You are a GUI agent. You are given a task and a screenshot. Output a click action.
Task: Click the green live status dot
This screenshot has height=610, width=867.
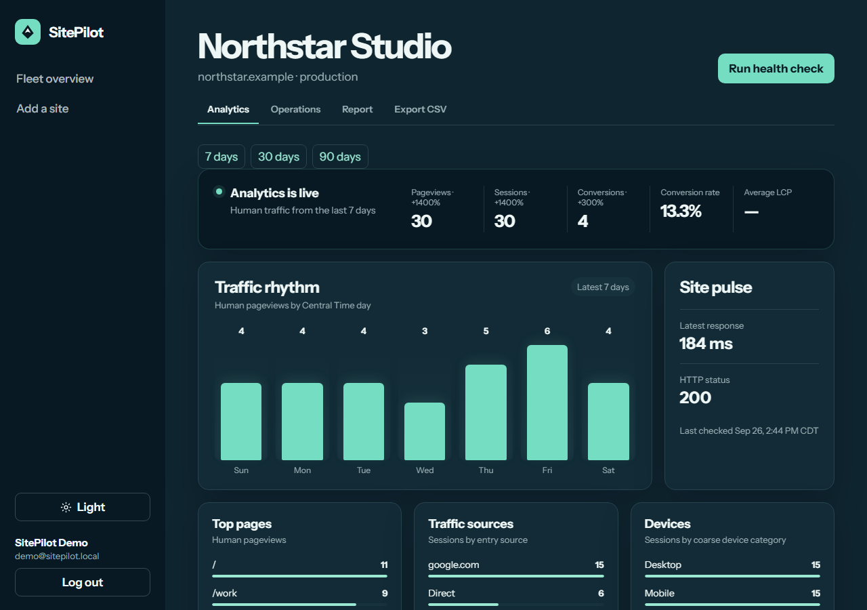click(x=219, y=191)
